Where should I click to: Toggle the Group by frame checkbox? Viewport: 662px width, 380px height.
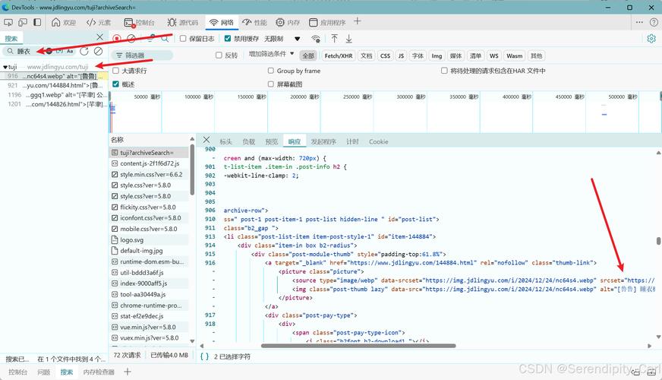point(270,71)
